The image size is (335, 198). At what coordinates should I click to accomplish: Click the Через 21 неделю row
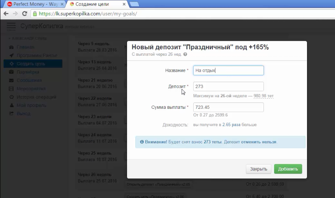(x=97, y=83)
